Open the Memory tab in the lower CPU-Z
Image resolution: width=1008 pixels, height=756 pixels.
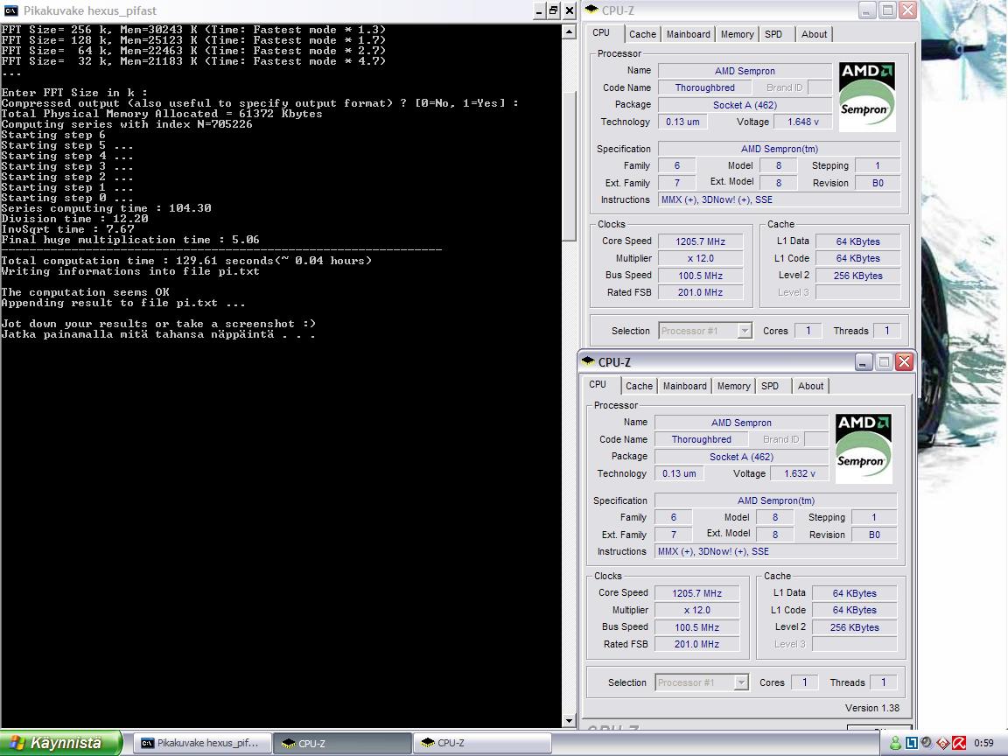point(733,386)
